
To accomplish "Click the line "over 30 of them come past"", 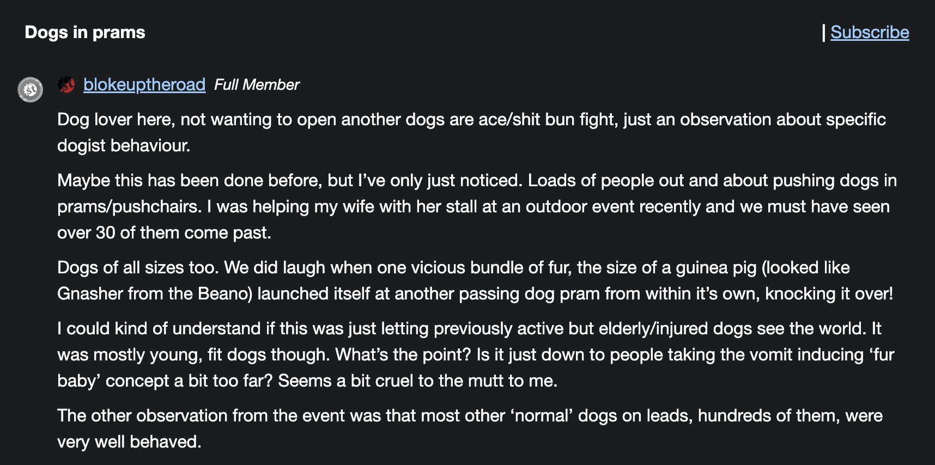I will 164,233.
